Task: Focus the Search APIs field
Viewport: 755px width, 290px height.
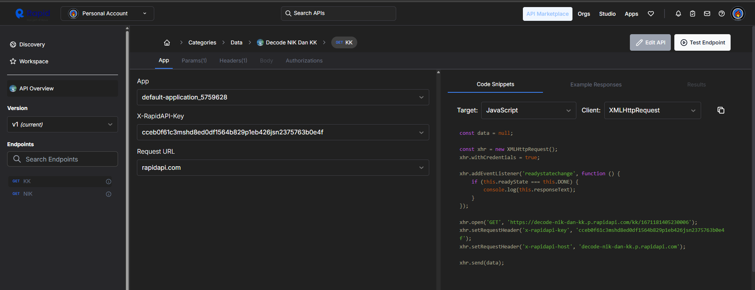Action: [338, 13]
